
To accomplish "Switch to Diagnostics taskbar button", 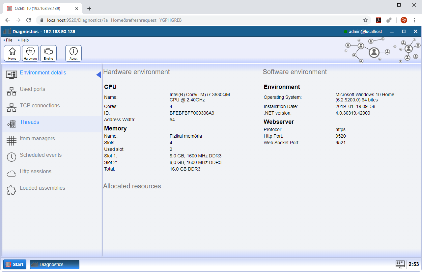I will point(55,264).
